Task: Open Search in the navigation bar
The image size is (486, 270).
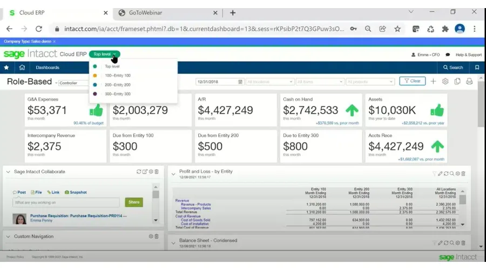Action: coord(453,67)
